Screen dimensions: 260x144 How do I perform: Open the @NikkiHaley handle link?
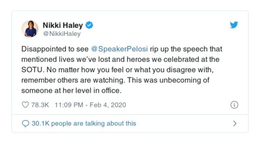62,34
